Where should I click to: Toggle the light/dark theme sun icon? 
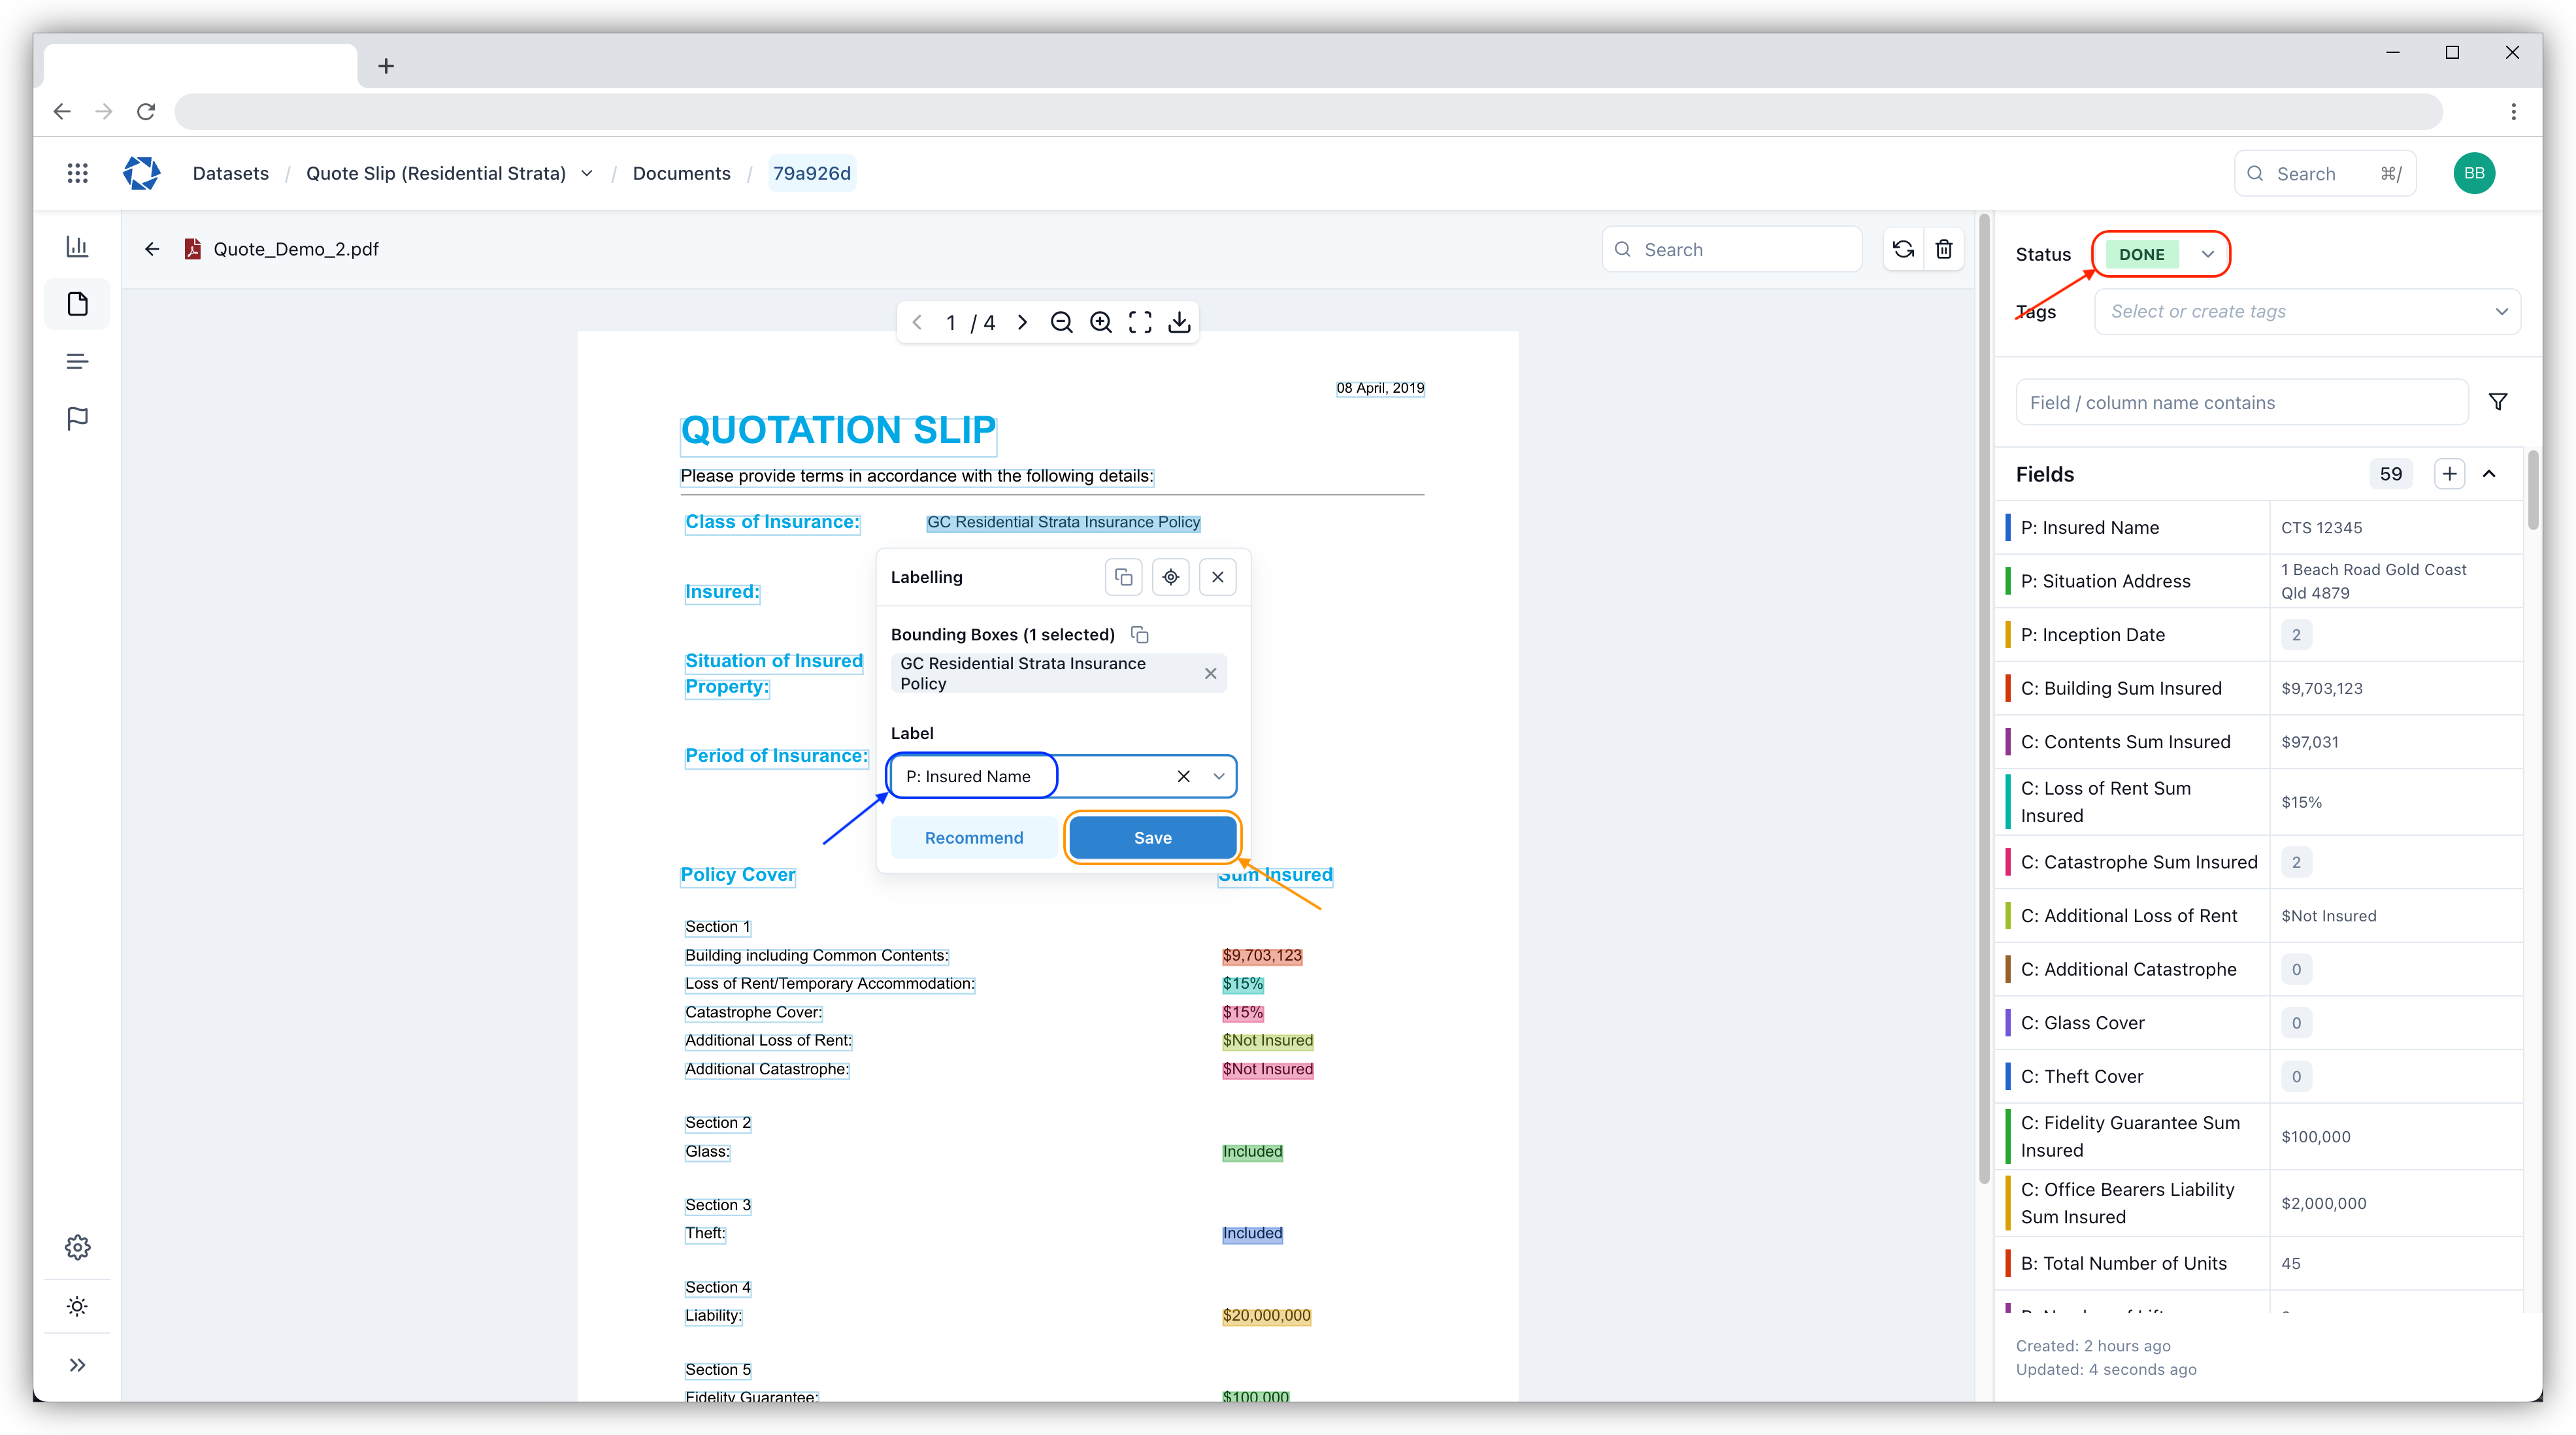(77, 1306)
